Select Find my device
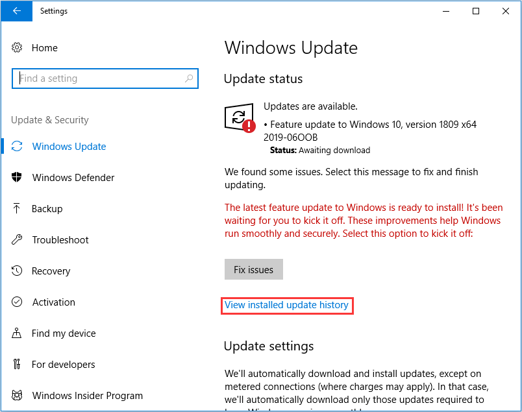 click(x=64, y=333)
